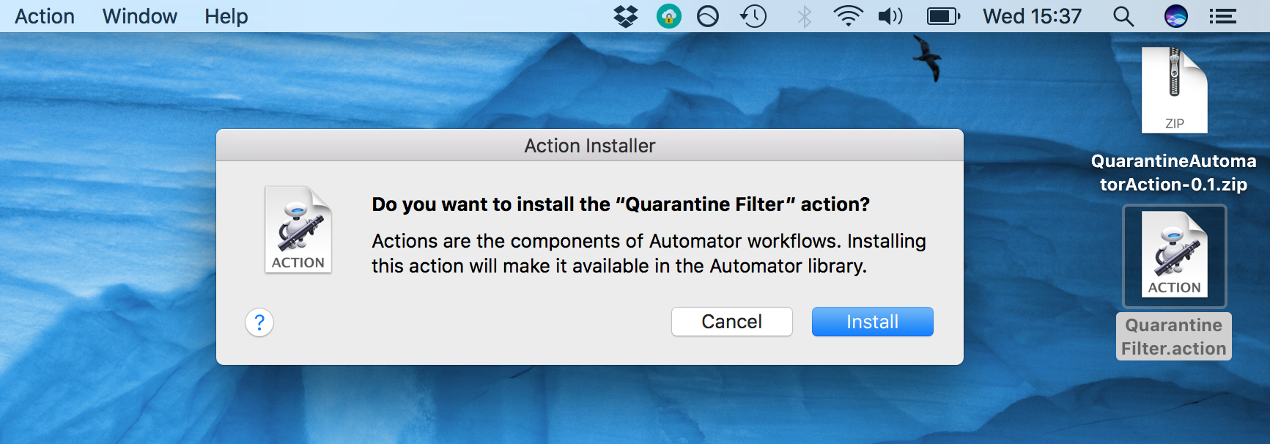Click the circular icon beside the padlock
The image size is (1270, 444).
click(708, 16)
